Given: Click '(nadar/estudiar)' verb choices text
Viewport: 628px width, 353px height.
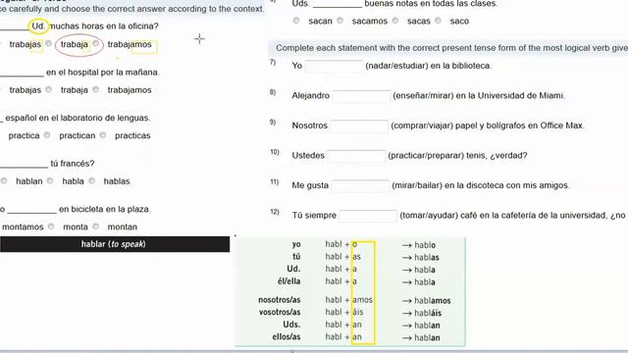Looking at the screenshot, I should coord(396,66).
